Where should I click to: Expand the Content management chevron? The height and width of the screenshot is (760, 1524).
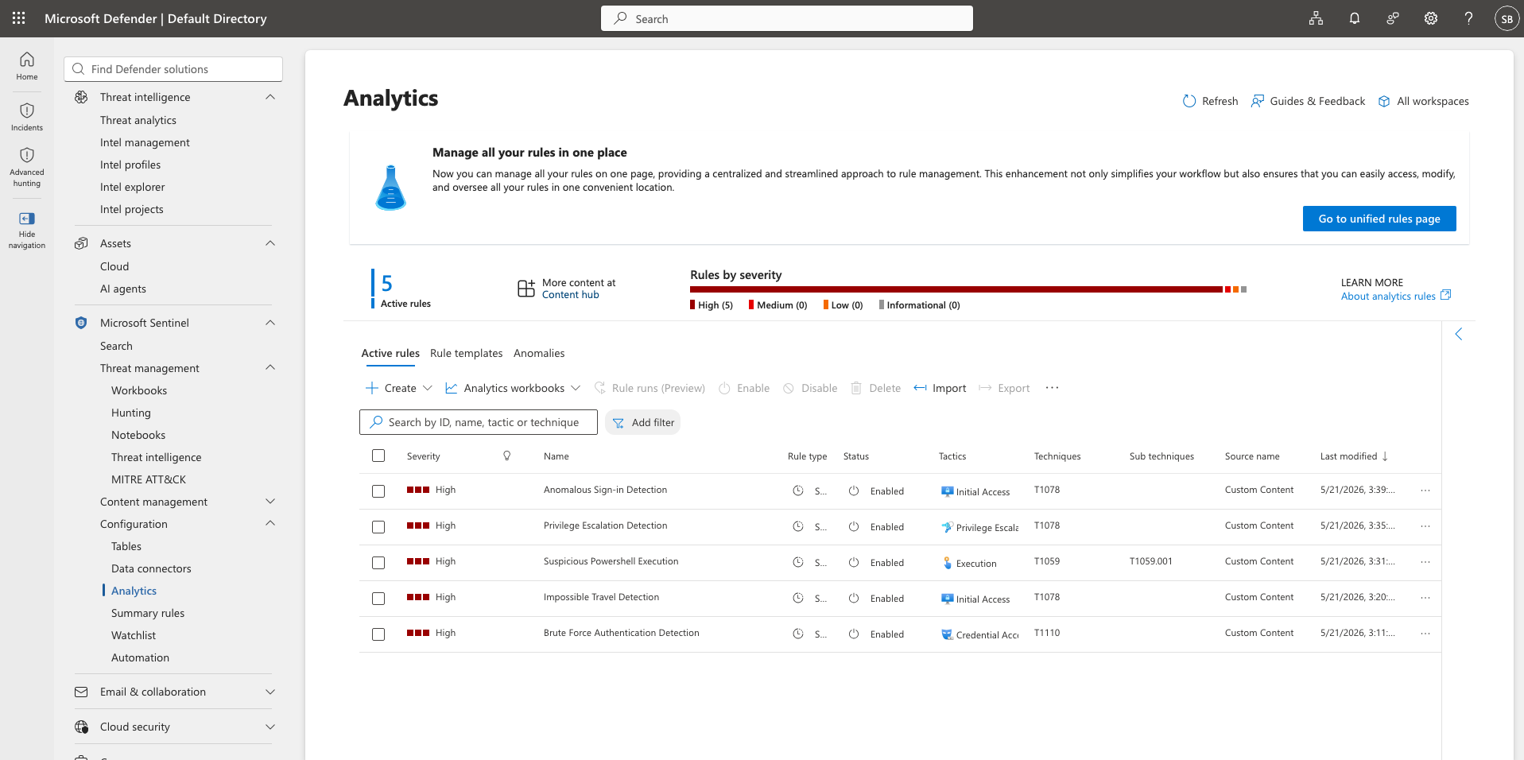(x=270, y=502)
